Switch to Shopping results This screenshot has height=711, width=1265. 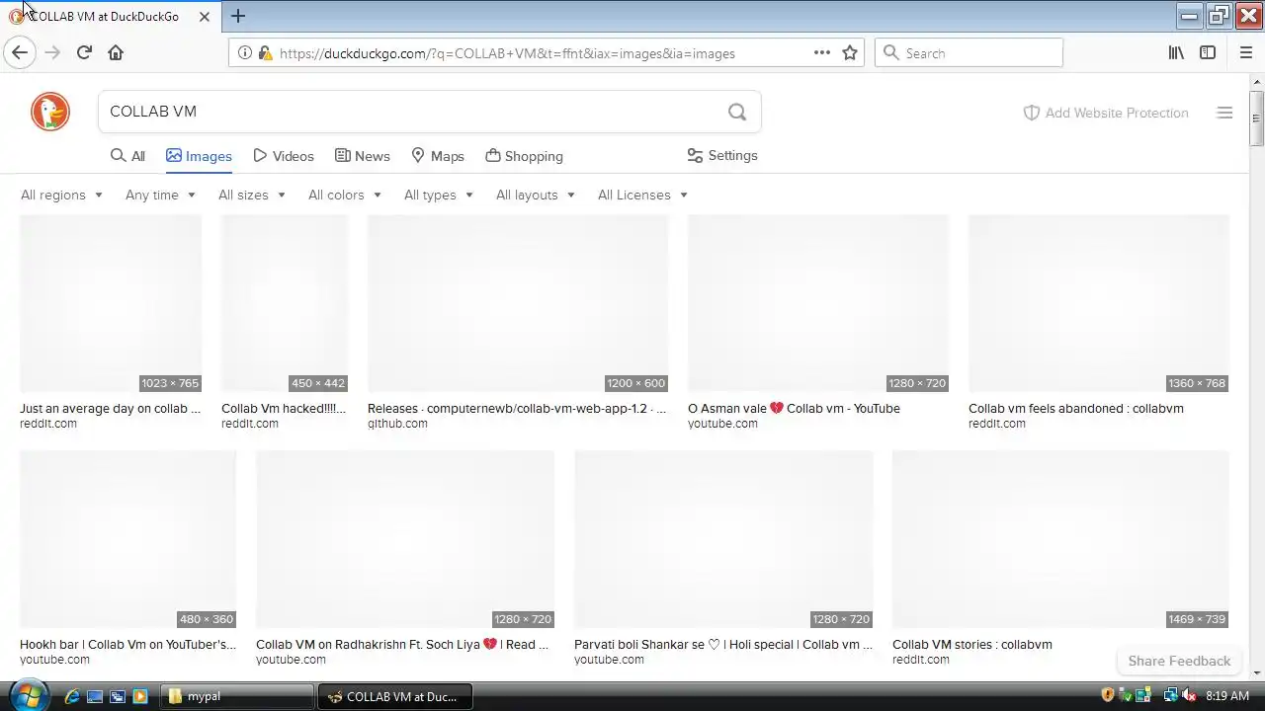(525, 156)
